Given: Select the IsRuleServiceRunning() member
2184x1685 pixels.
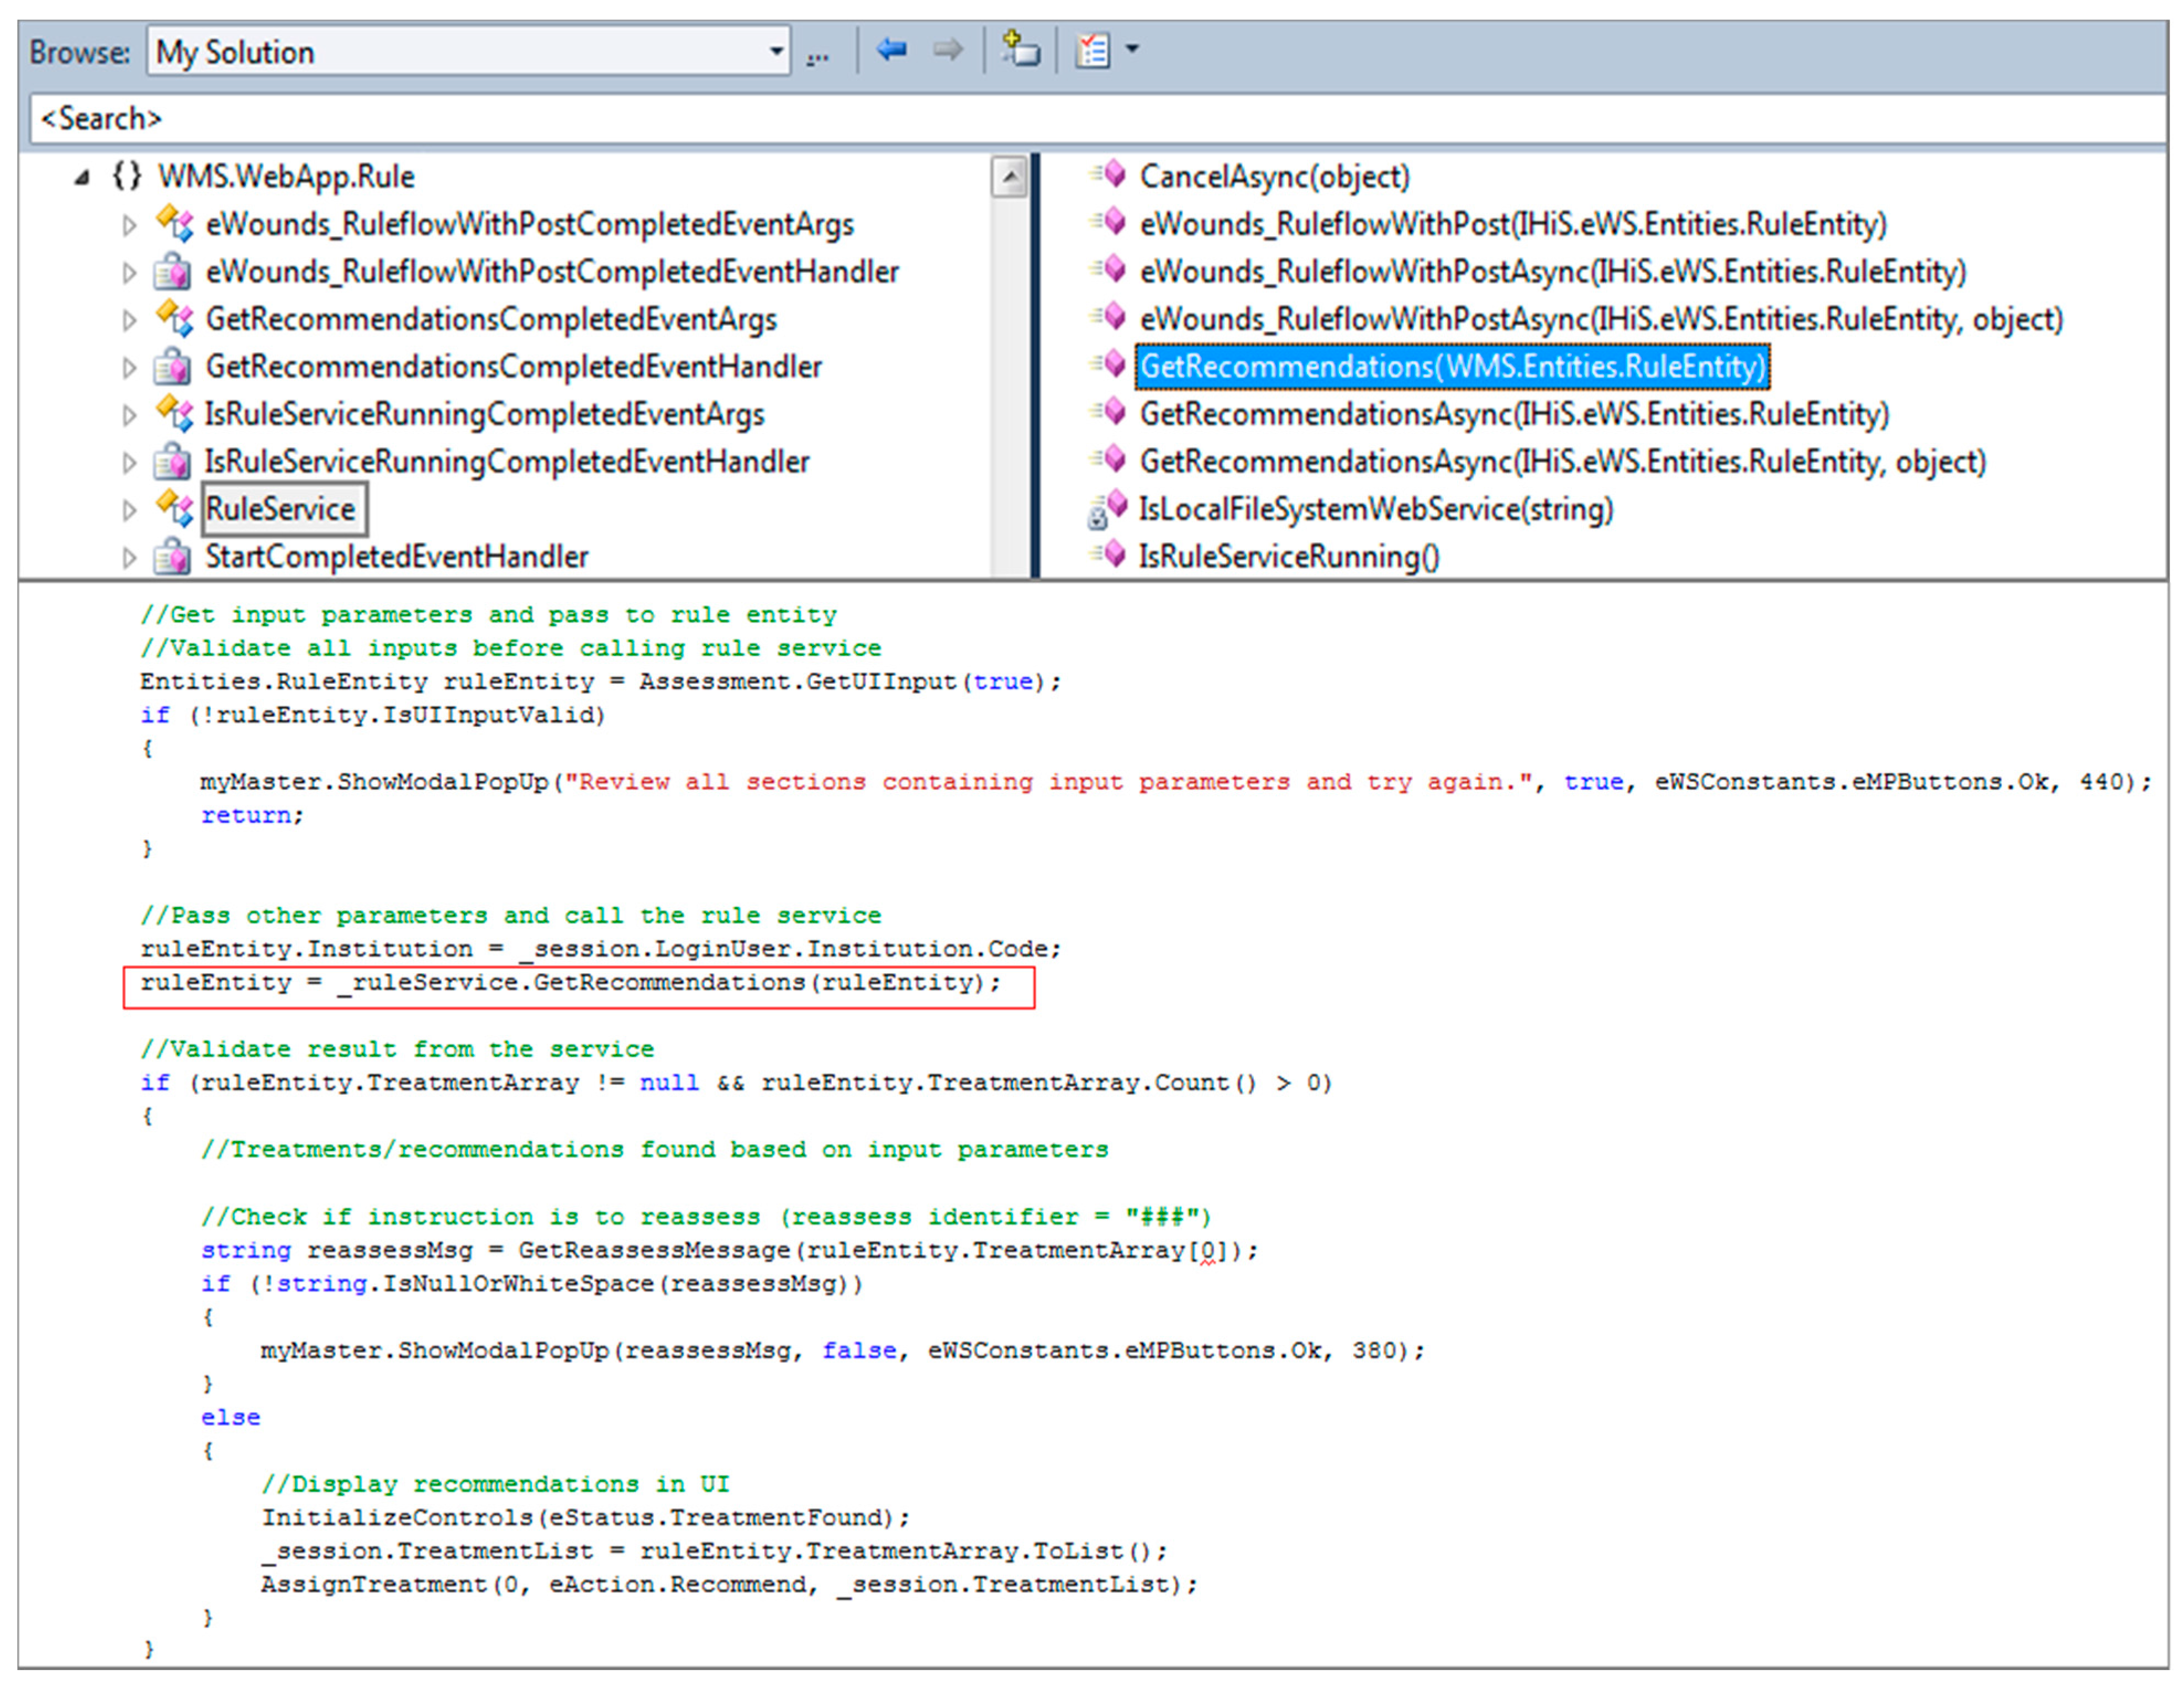Looking at the screenshot, I should click(1288, 556).
